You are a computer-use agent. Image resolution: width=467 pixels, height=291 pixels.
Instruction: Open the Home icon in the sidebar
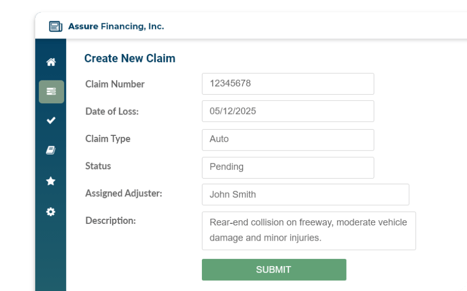(51, 62)
